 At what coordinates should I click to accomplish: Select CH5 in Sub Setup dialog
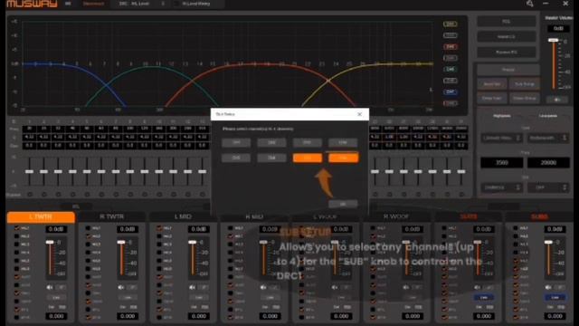click(236, 158)
